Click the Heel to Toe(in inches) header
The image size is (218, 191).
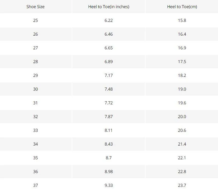[x=109, y=7]
